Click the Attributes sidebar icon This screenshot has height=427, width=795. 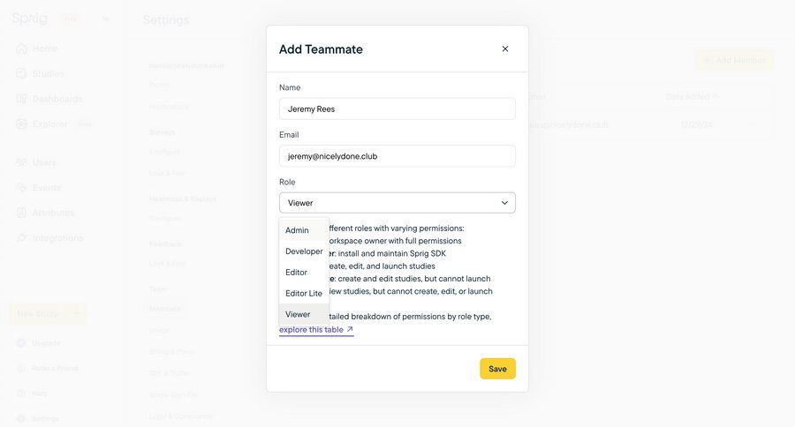(21, 213)
